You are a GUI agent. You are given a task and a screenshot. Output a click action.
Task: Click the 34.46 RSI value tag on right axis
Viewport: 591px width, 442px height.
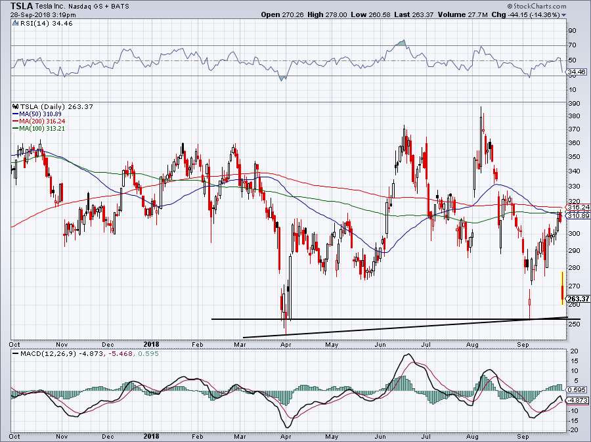(577, 72)
